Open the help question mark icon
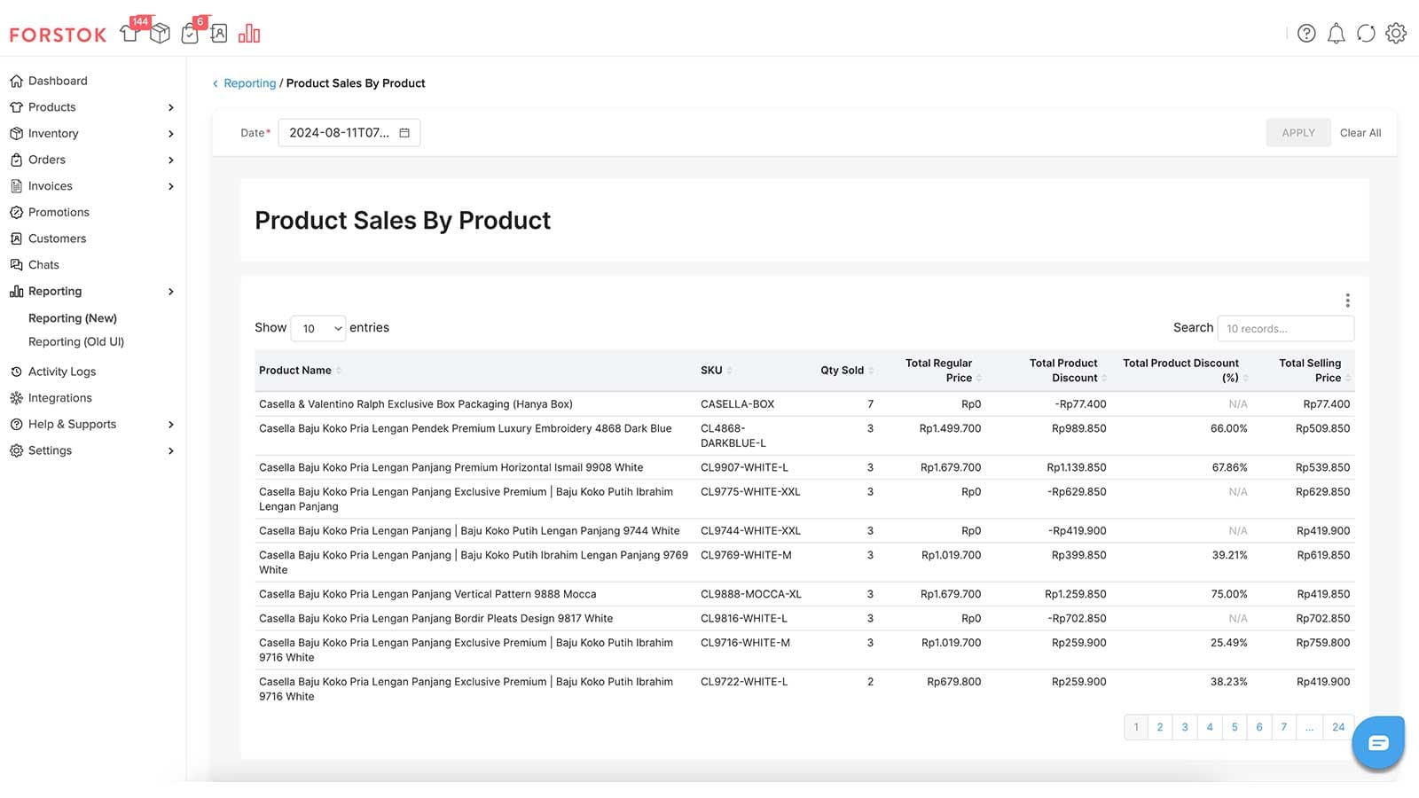 [1306, 34]
